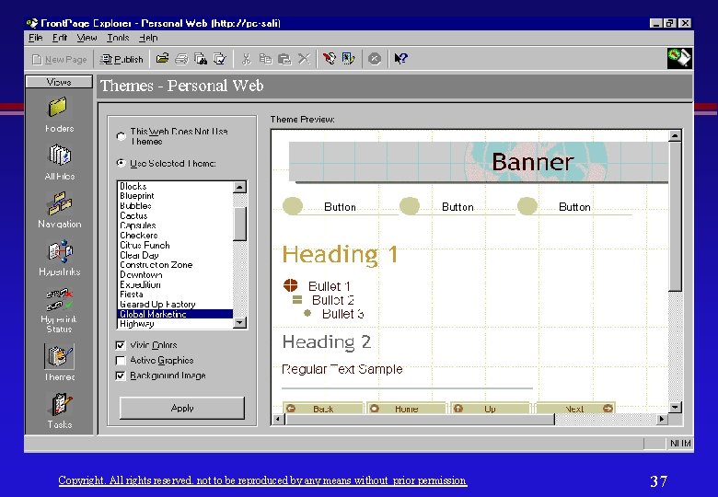Open the Tasks view
The height and width of the screenshot is (497, 718).
pyautogui.click(x=60, y=410)
